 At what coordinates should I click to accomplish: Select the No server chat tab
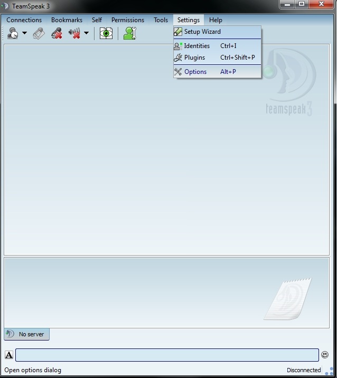pyautogui.click(x=26, y=334)
